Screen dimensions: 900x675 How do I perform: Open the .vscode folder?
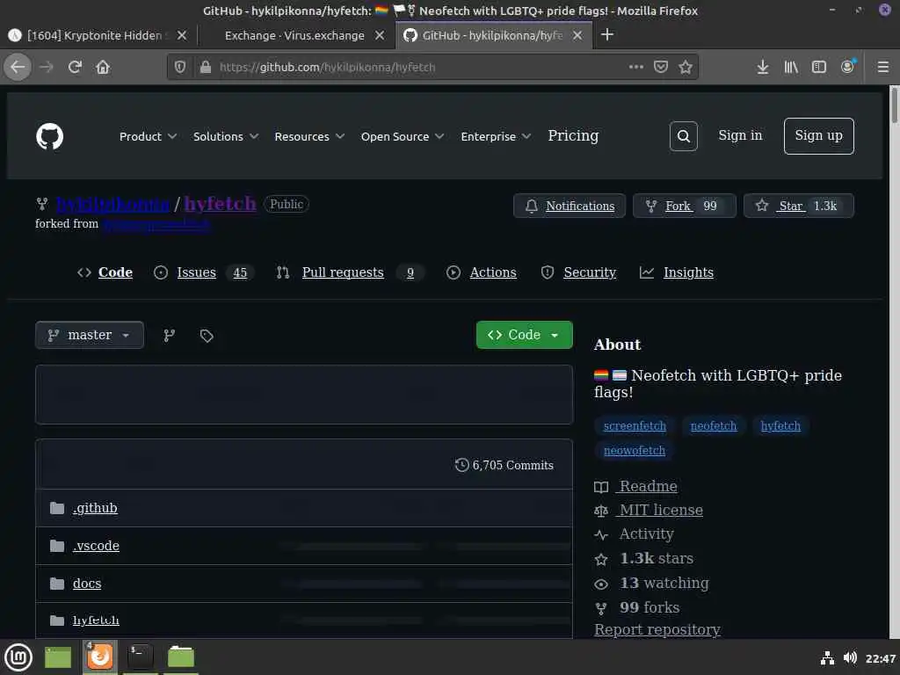(96, 546)
